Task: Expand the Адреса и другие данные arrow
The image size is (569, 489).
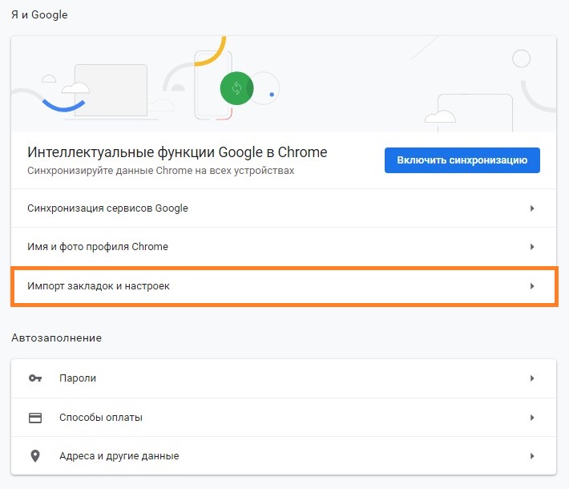Action: [532, 456]
